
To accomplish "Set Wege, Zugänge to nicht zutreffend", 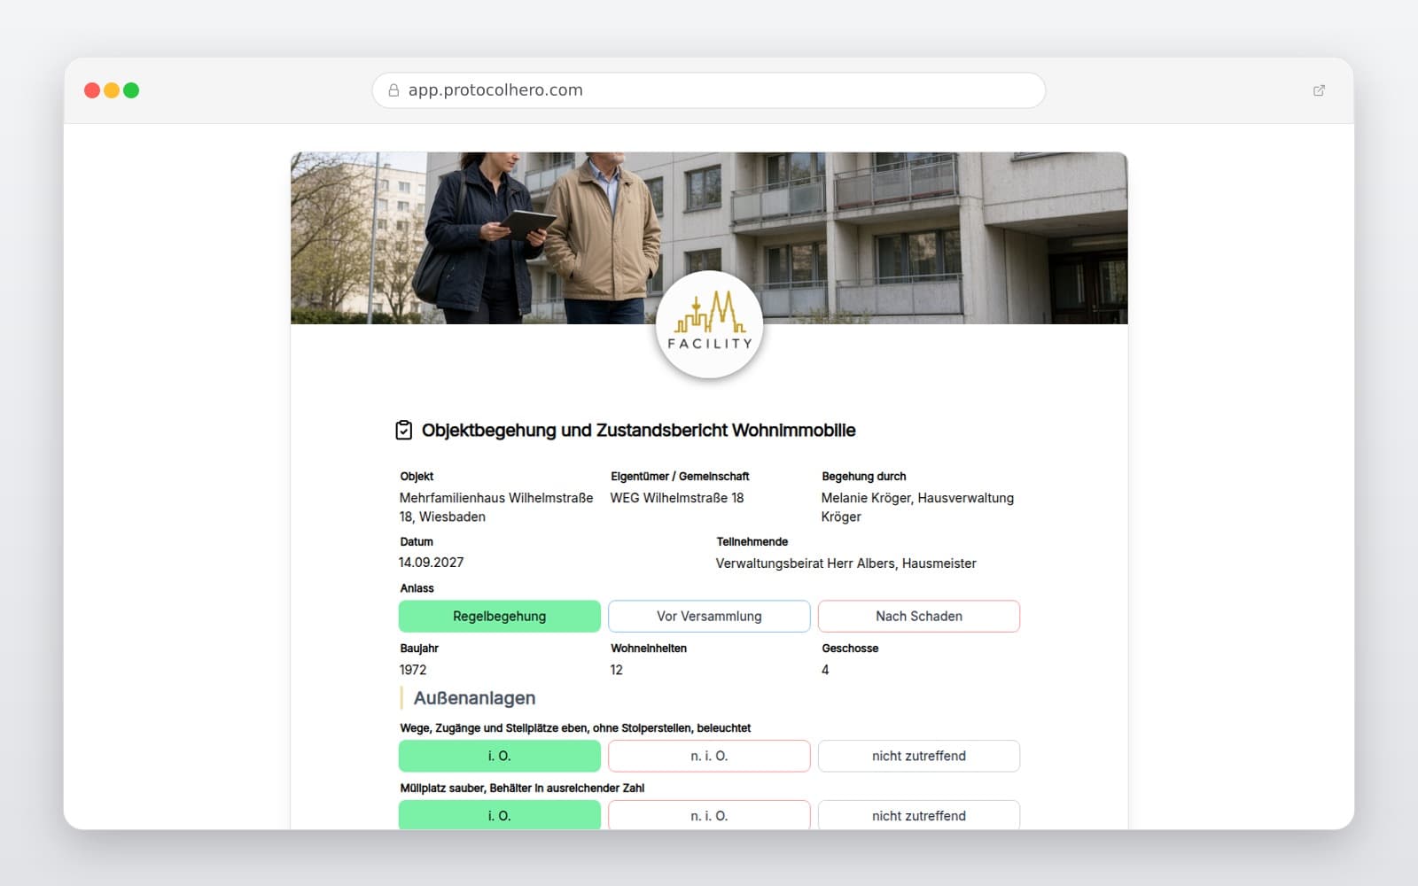I will [919, 757].
